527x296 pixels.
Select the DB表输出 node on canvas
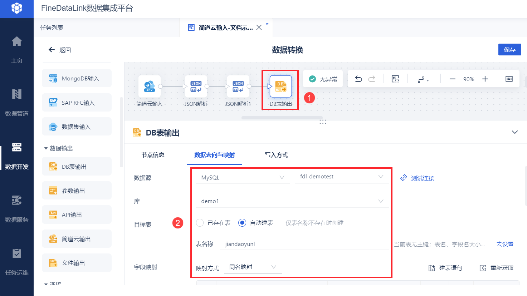pyautogui.click(x=280, y=87)
